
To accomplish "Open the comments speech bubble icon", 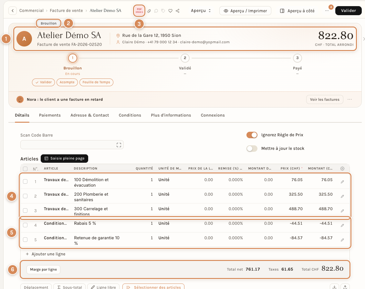I will (x=156, y=11).
